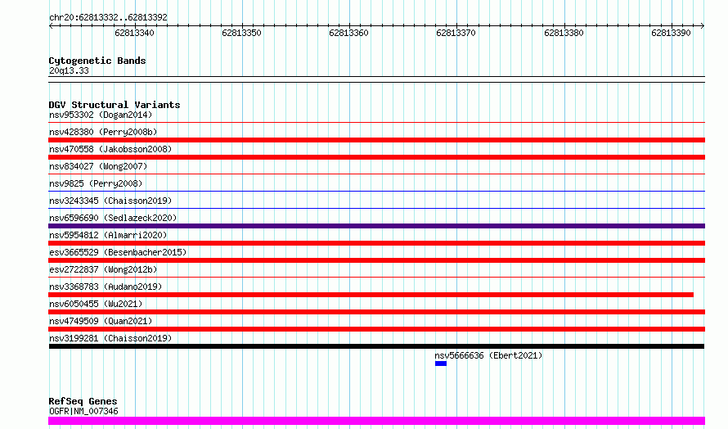Click the 20q13.33 band label
This screenshot has width=728, height=429.
69,70
